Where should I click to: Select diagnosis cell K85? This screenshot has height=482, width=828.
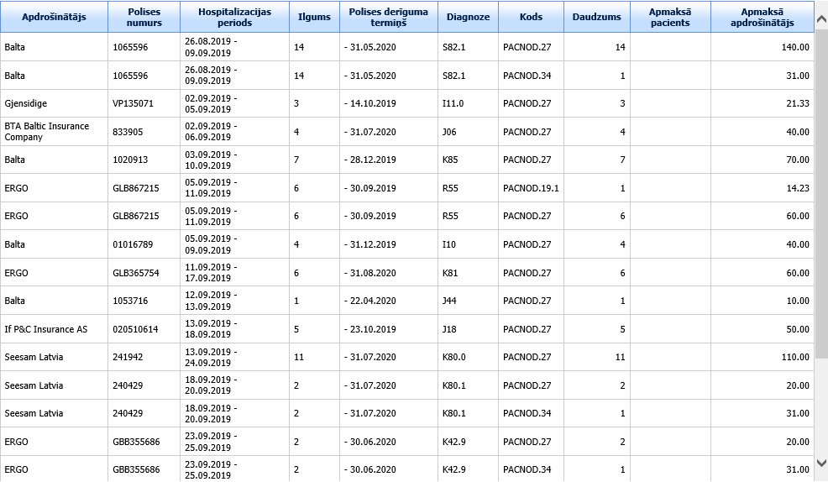coord(451,160)
